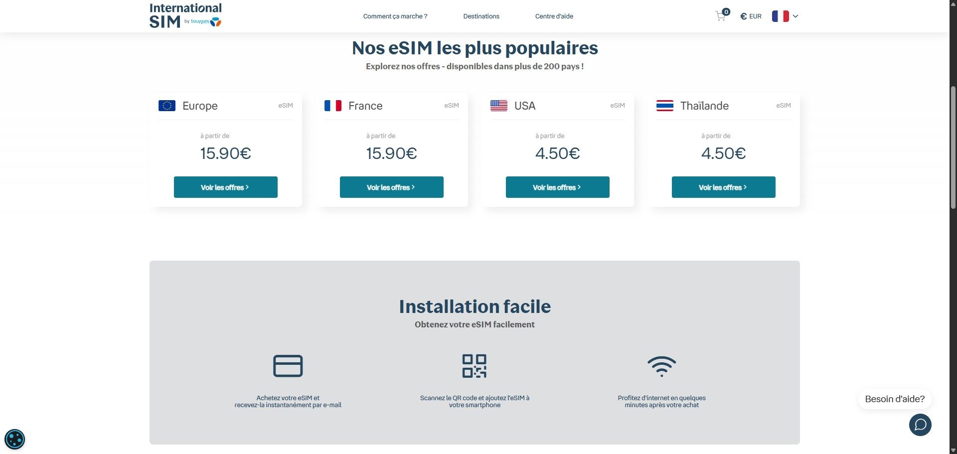Open the Destinations menu
Viewport: 957px width, 454px height.
tap(481, 16)
